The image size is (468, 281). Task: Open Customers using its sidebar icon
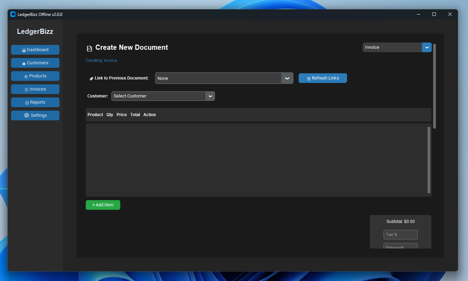point(24,63)
